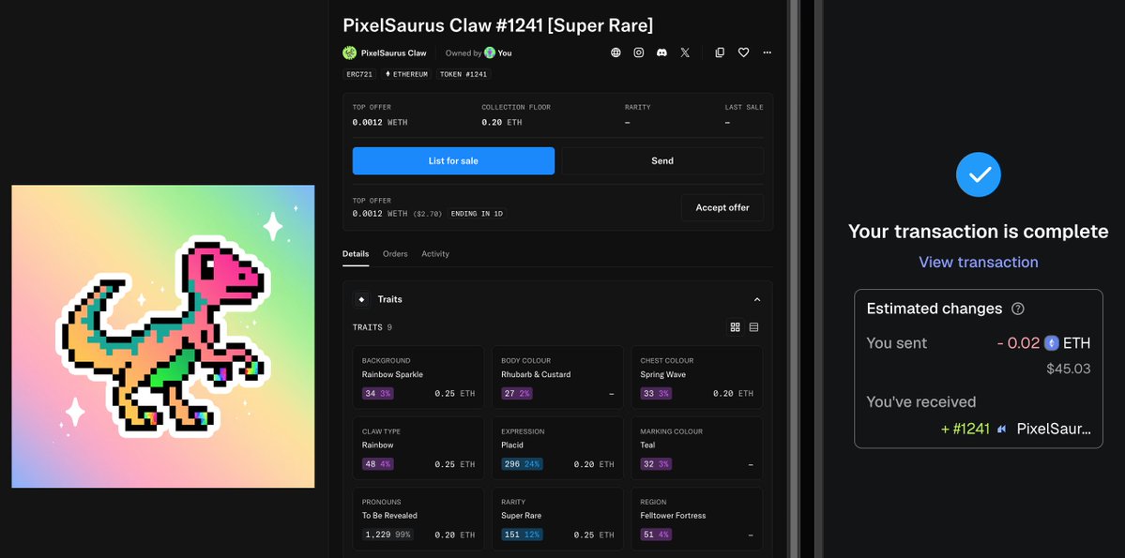Image resolution: width=1125 pixels, height=558 pixels.
Task: Open the Super Rare rarity trait card
Action: click(x=557, y=520)
